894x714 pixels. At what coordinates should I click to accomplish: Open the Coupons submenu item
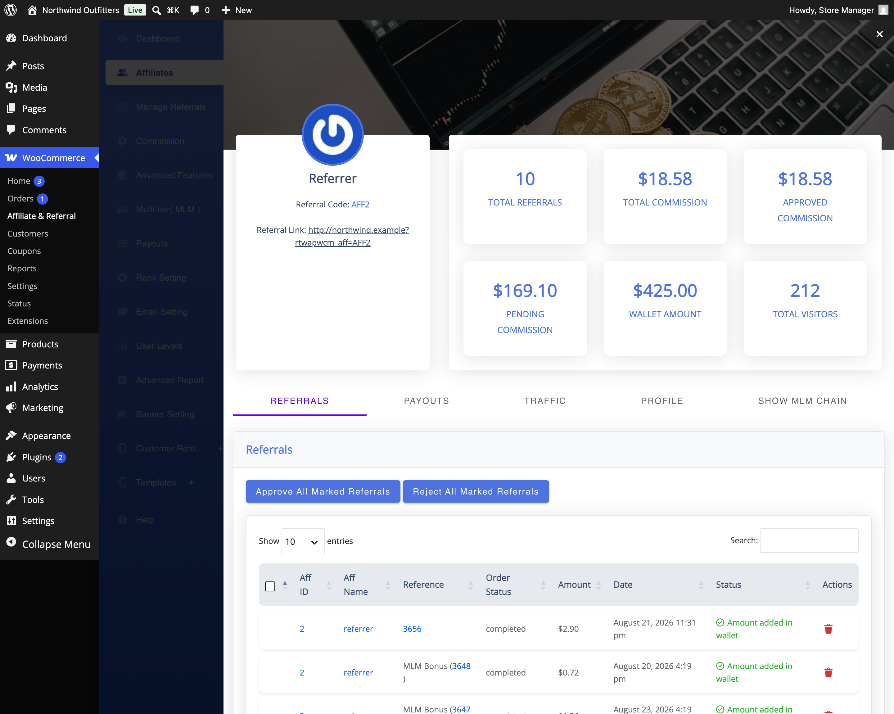tap(24, 251)
